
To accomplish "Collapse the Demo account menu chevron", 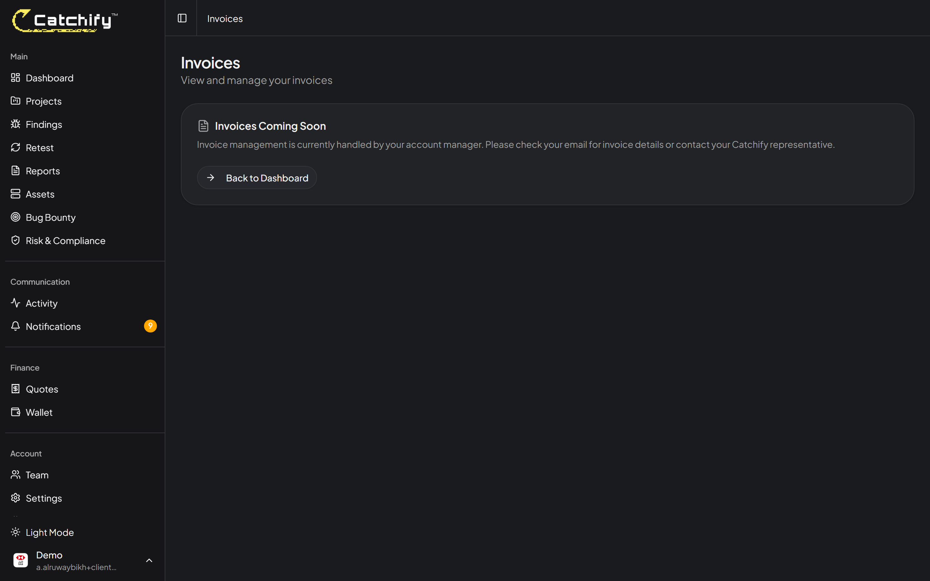I will 149,560.
